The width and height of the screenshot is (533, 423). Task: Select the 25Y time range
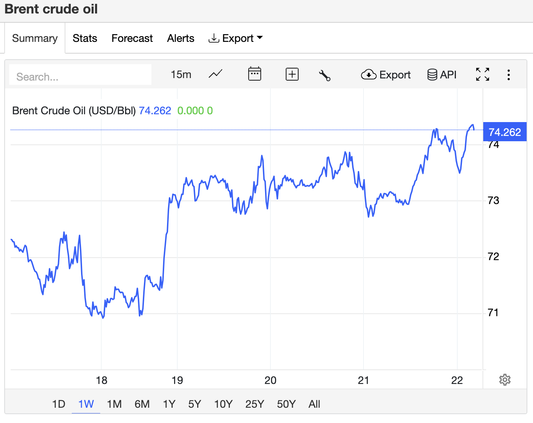(x=255, y=404)
